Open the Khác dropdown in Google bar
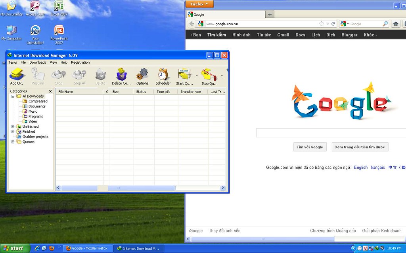The height and width of the screenshot is (253, 406). (370, 35)
